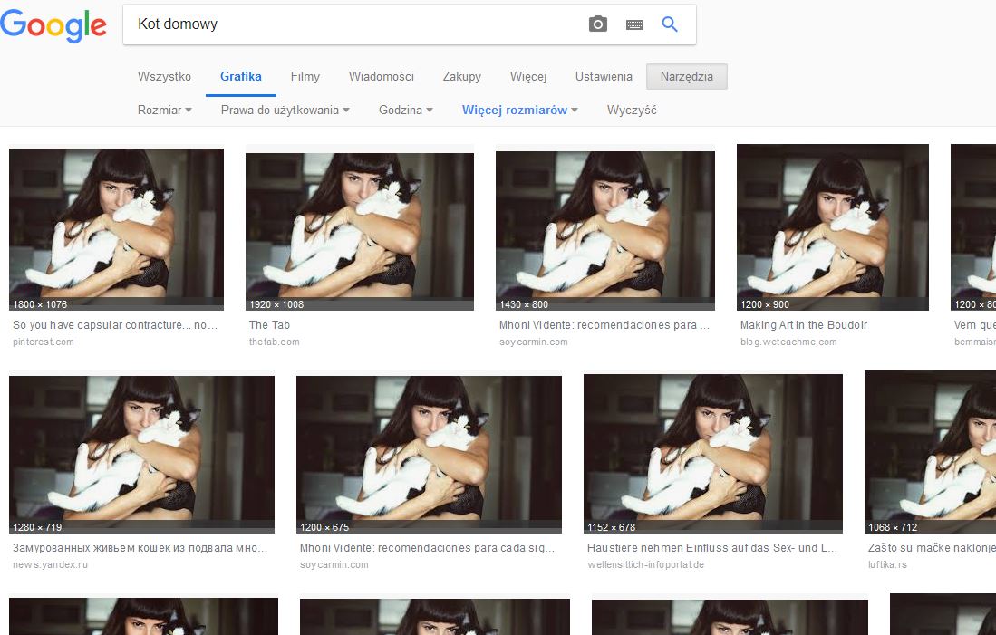Open Ustawienia settings menu

pos(604,76)
